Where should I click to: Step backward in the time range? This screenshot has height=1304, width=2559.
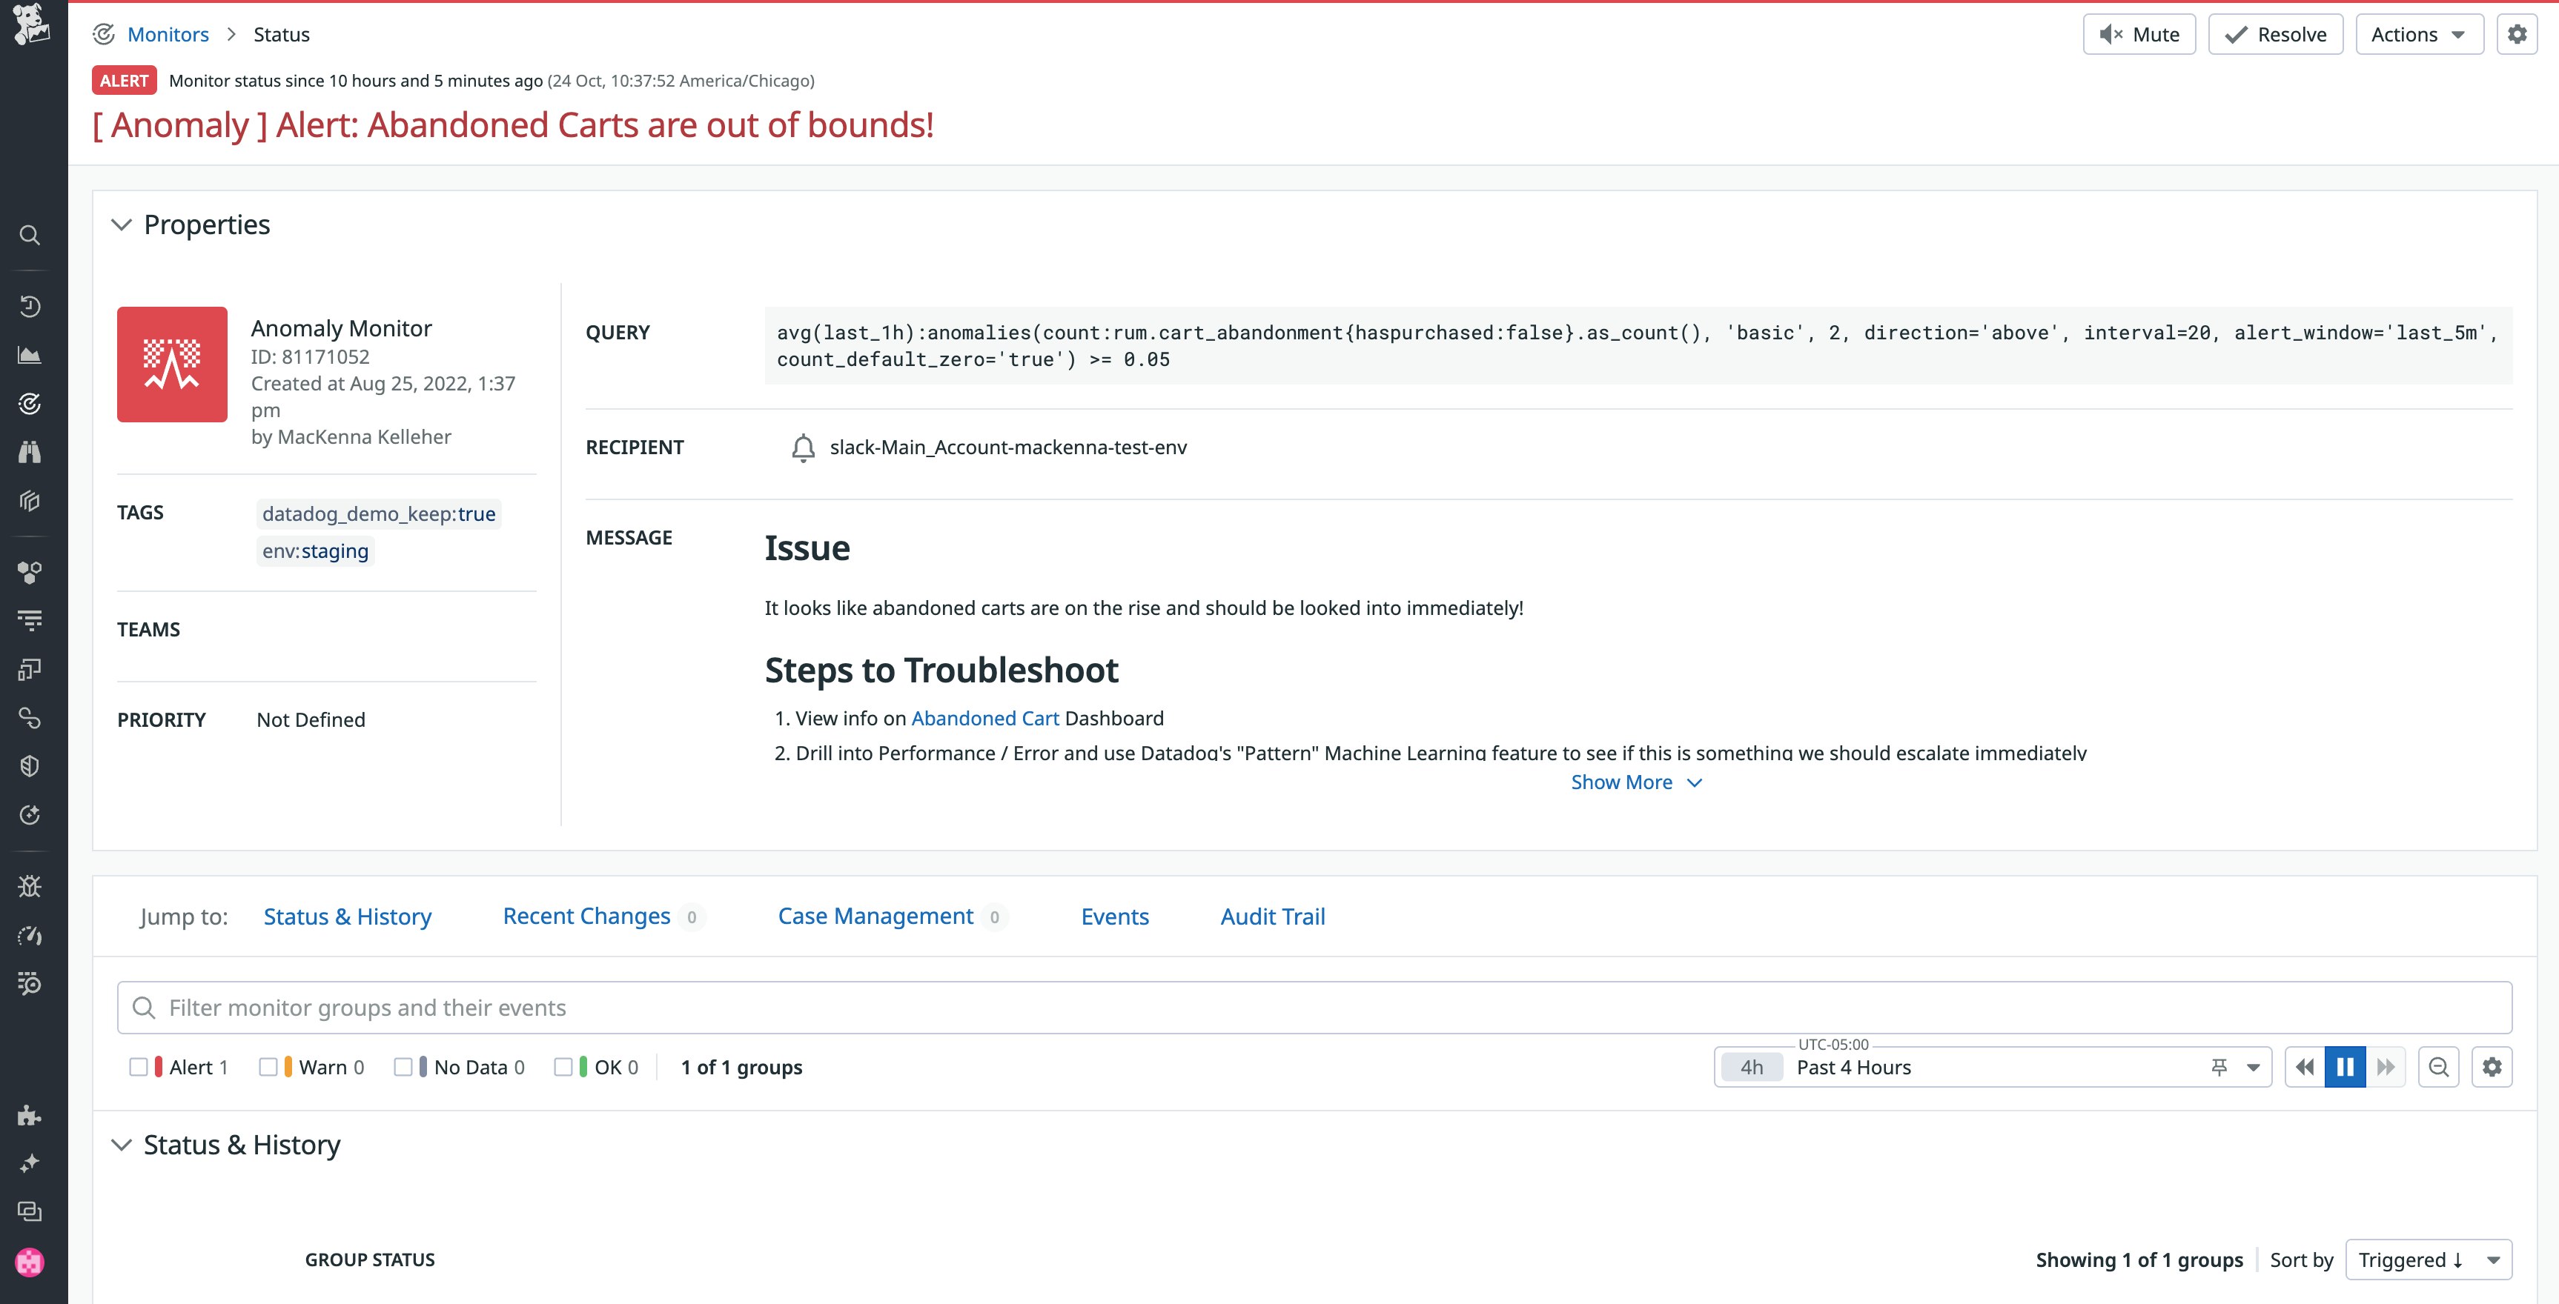[x=2305, y=1067]
